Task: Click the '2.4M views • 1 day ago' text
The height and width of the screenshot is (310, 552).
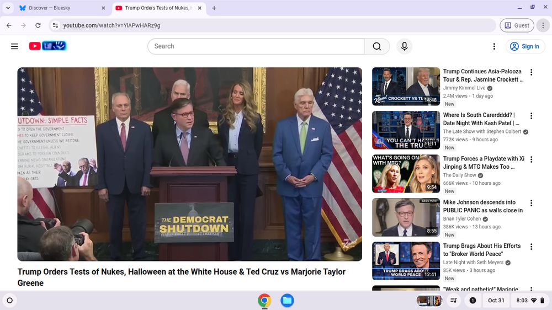Action: pyautogui.click(x=468, y=96)
